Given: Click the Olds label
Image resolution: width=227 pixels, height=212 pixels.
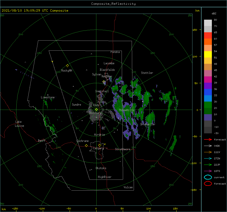Looking at the screenshot, I should click(96, 105).
